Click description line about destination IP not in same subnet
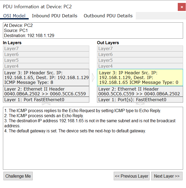Image resolution: width=186 pixels, height=188 pixels. [x=90, y=123]
